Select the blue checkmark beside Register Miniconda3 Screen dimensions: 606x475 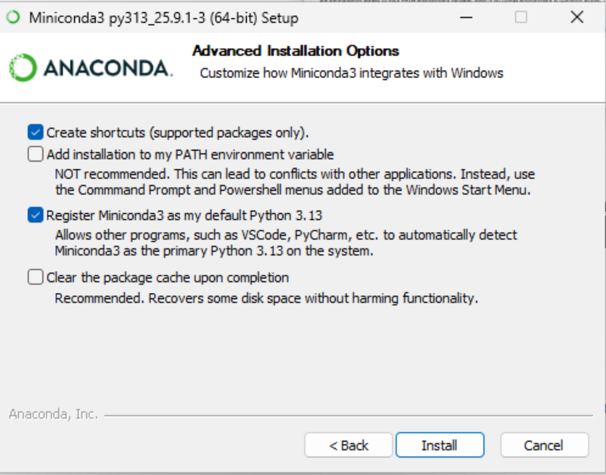pyautogui.click(x=35, y=215)
